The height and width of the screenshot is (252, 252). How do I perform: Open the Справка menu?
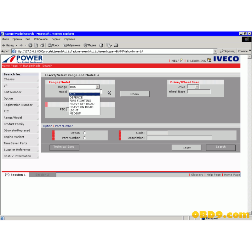pos(69,39)
